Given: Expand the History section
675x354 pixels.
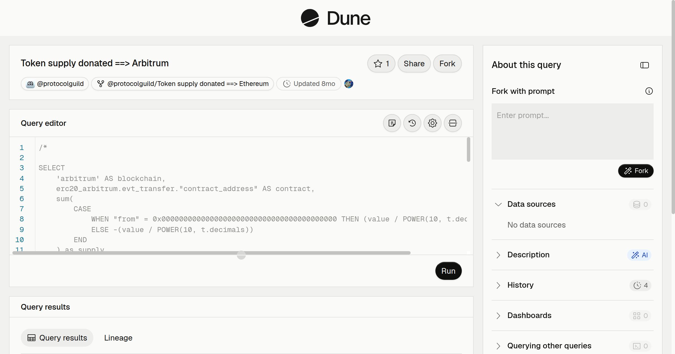Looking at the screenshot, I should (x=498, y=285).
